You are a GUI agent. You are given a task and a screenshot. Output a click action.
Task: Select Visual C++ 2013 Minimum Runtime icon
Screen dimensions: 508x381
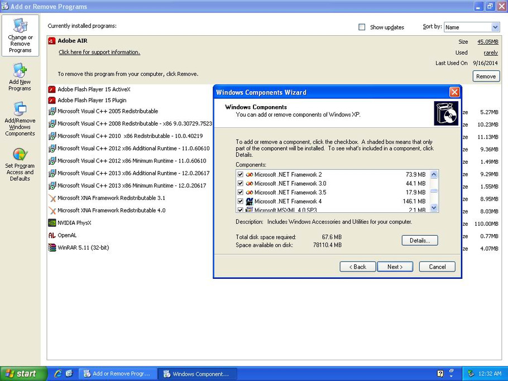point(52,186)
